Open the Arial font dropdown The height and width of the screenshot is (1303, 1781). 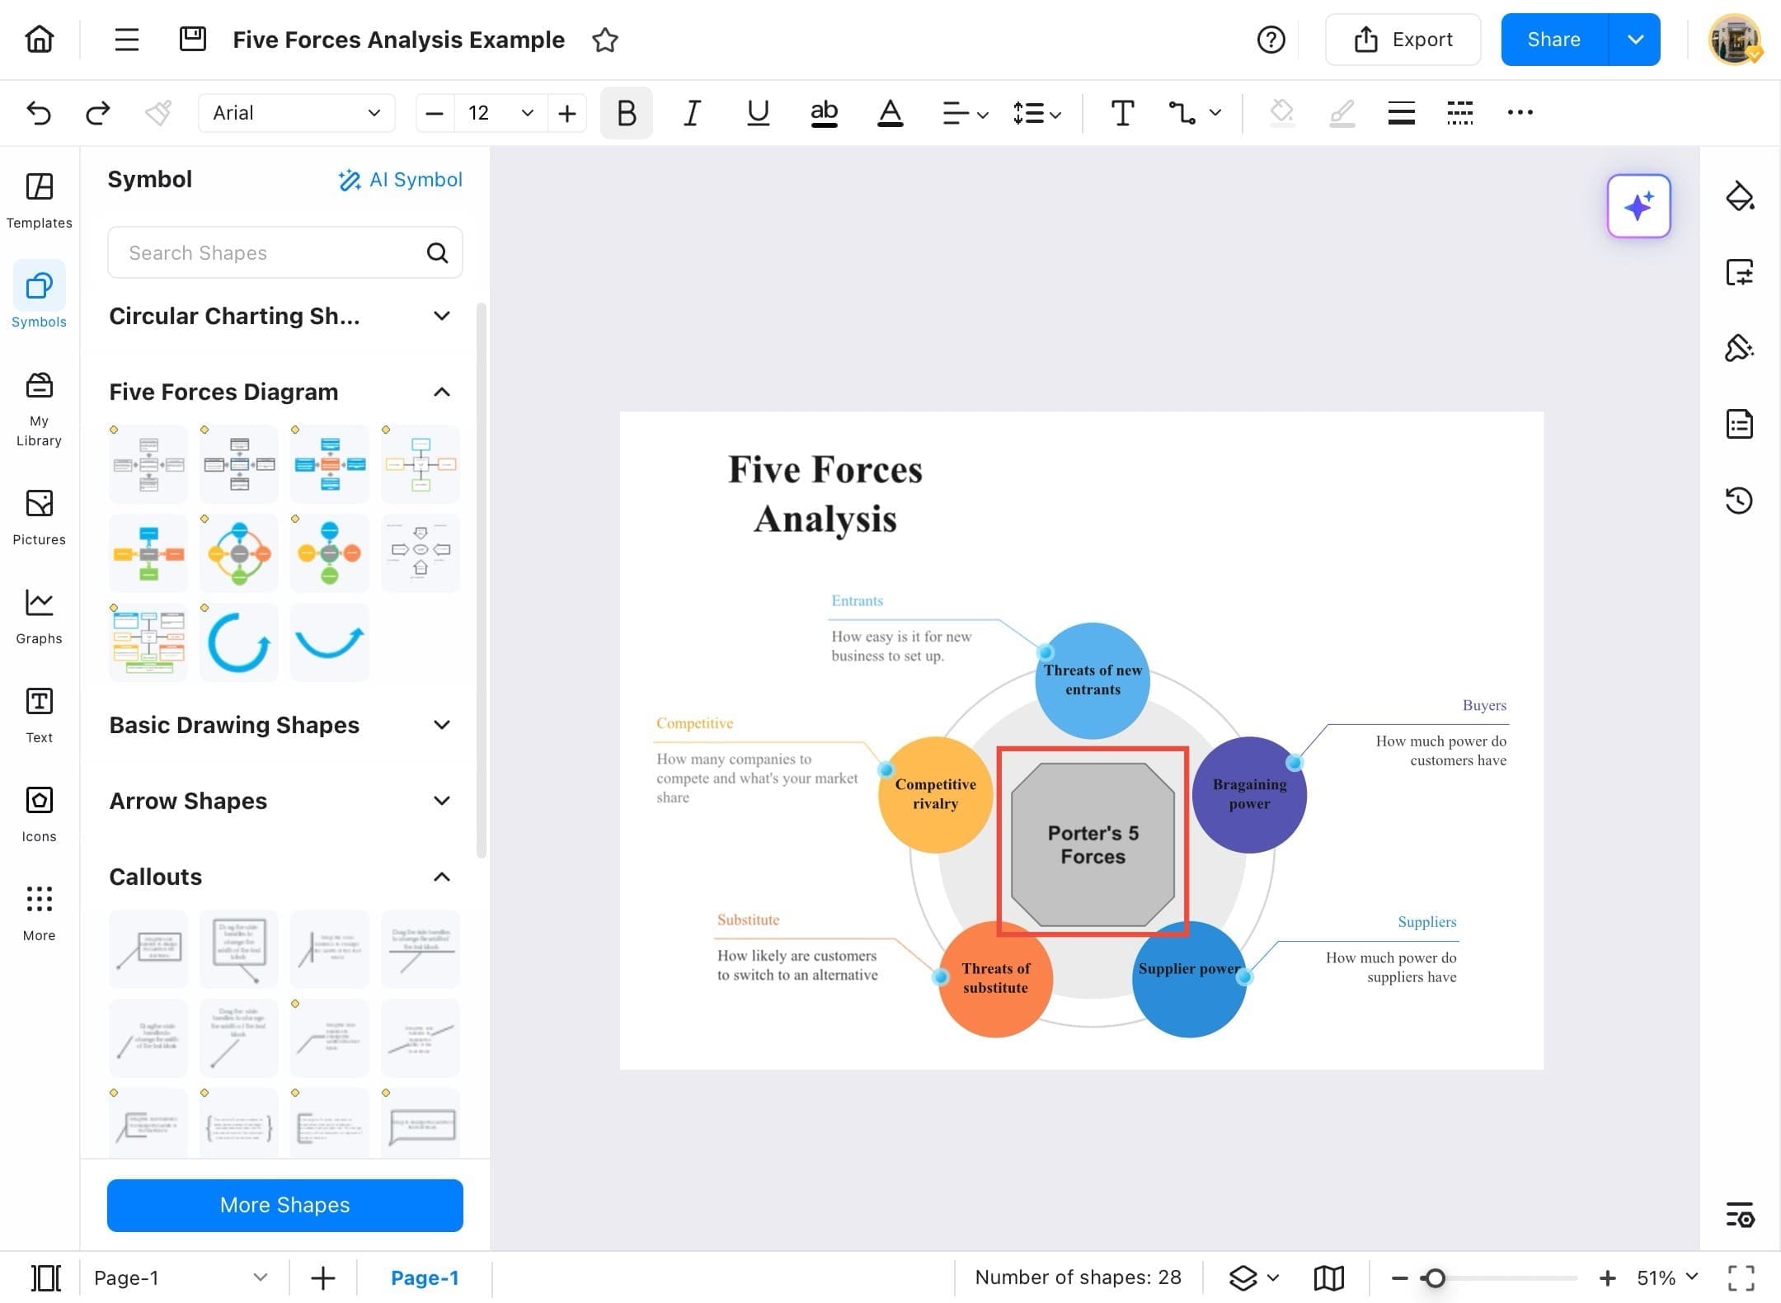[x=296, y=113]
